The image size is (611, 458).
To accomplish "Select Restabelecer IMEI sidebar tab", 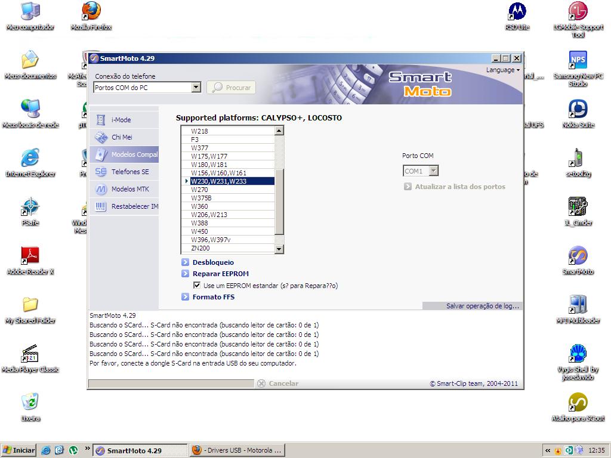I will tap(124, 206).
